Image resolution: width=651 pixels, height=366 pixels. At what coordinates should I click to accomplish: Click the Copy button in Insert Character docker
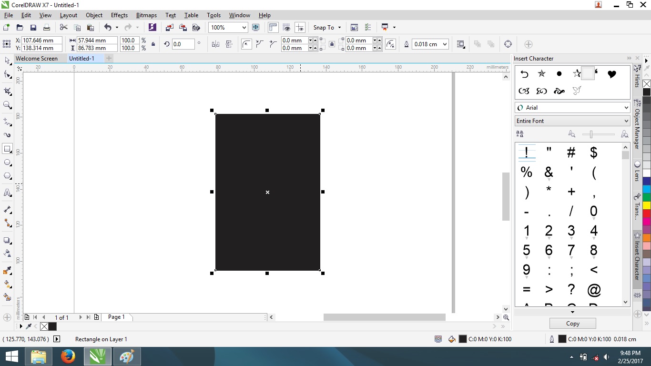[x=572, y=323]
